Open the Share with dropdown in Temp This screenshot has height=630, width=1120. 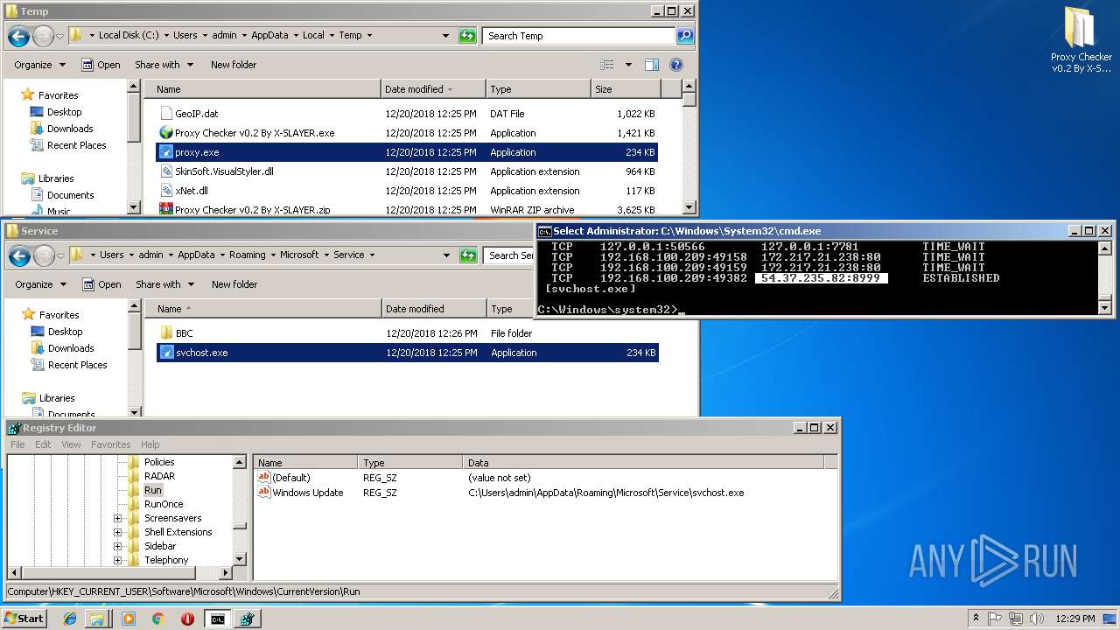164,65
